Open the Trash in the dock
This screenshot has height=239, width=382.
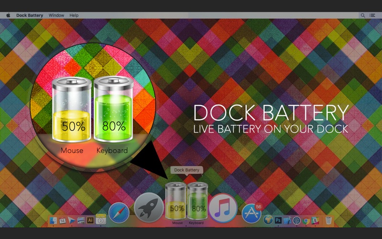(x=329, y=220)
